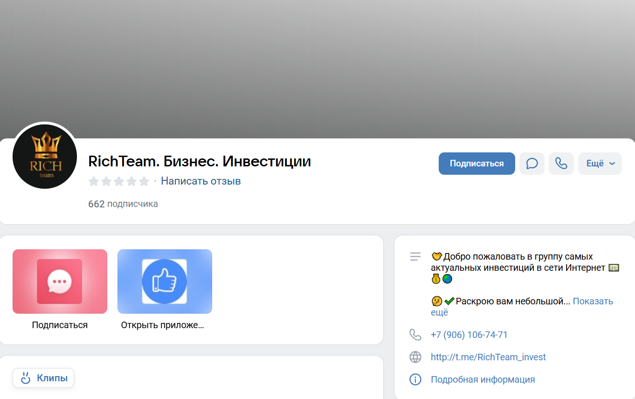This screenshot has width=635, height=399.
Task: Click the description lines icon in info panel
Action: pyautogui.click(x=415, y=256)
